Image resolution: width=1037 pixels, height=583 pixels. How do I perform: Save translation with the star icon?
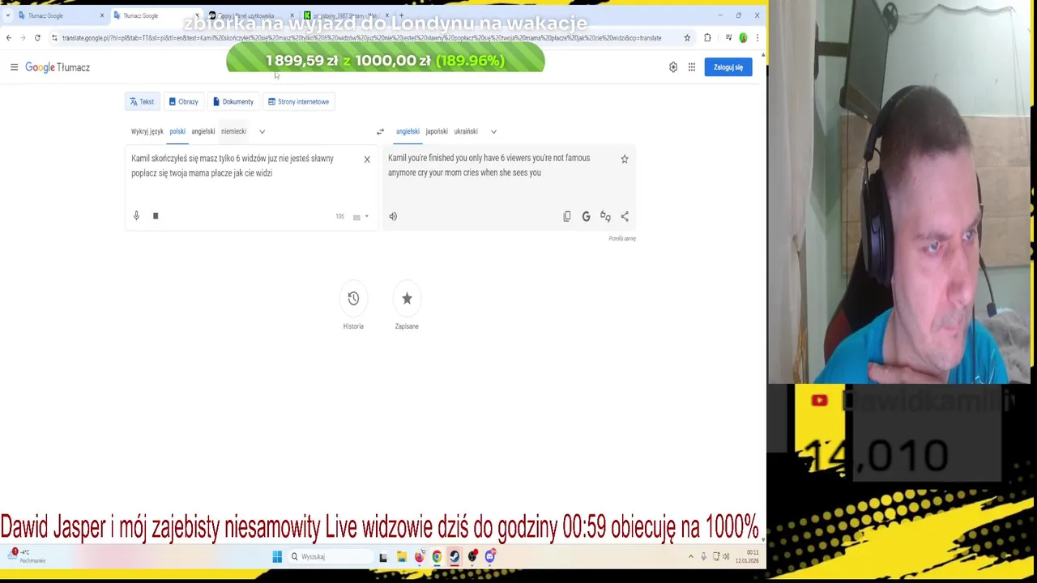click(625, 160)
